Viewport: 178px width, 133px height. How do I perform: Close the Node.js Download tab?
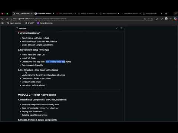(97, 14)
